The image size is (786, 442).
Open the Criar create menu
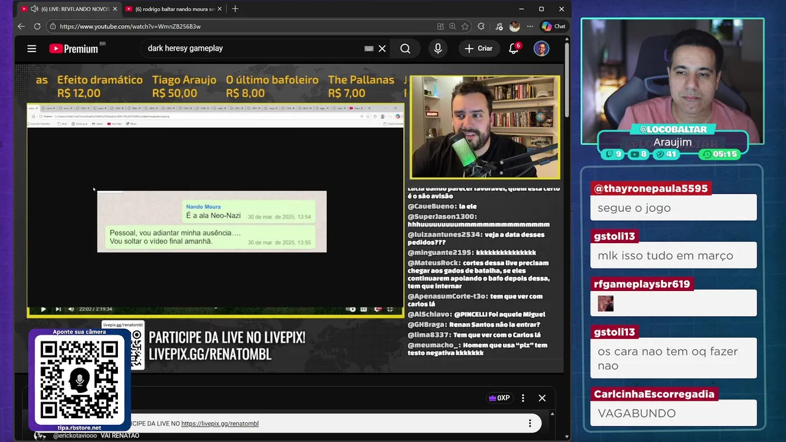pyautogui.click(x=479, y=48)
